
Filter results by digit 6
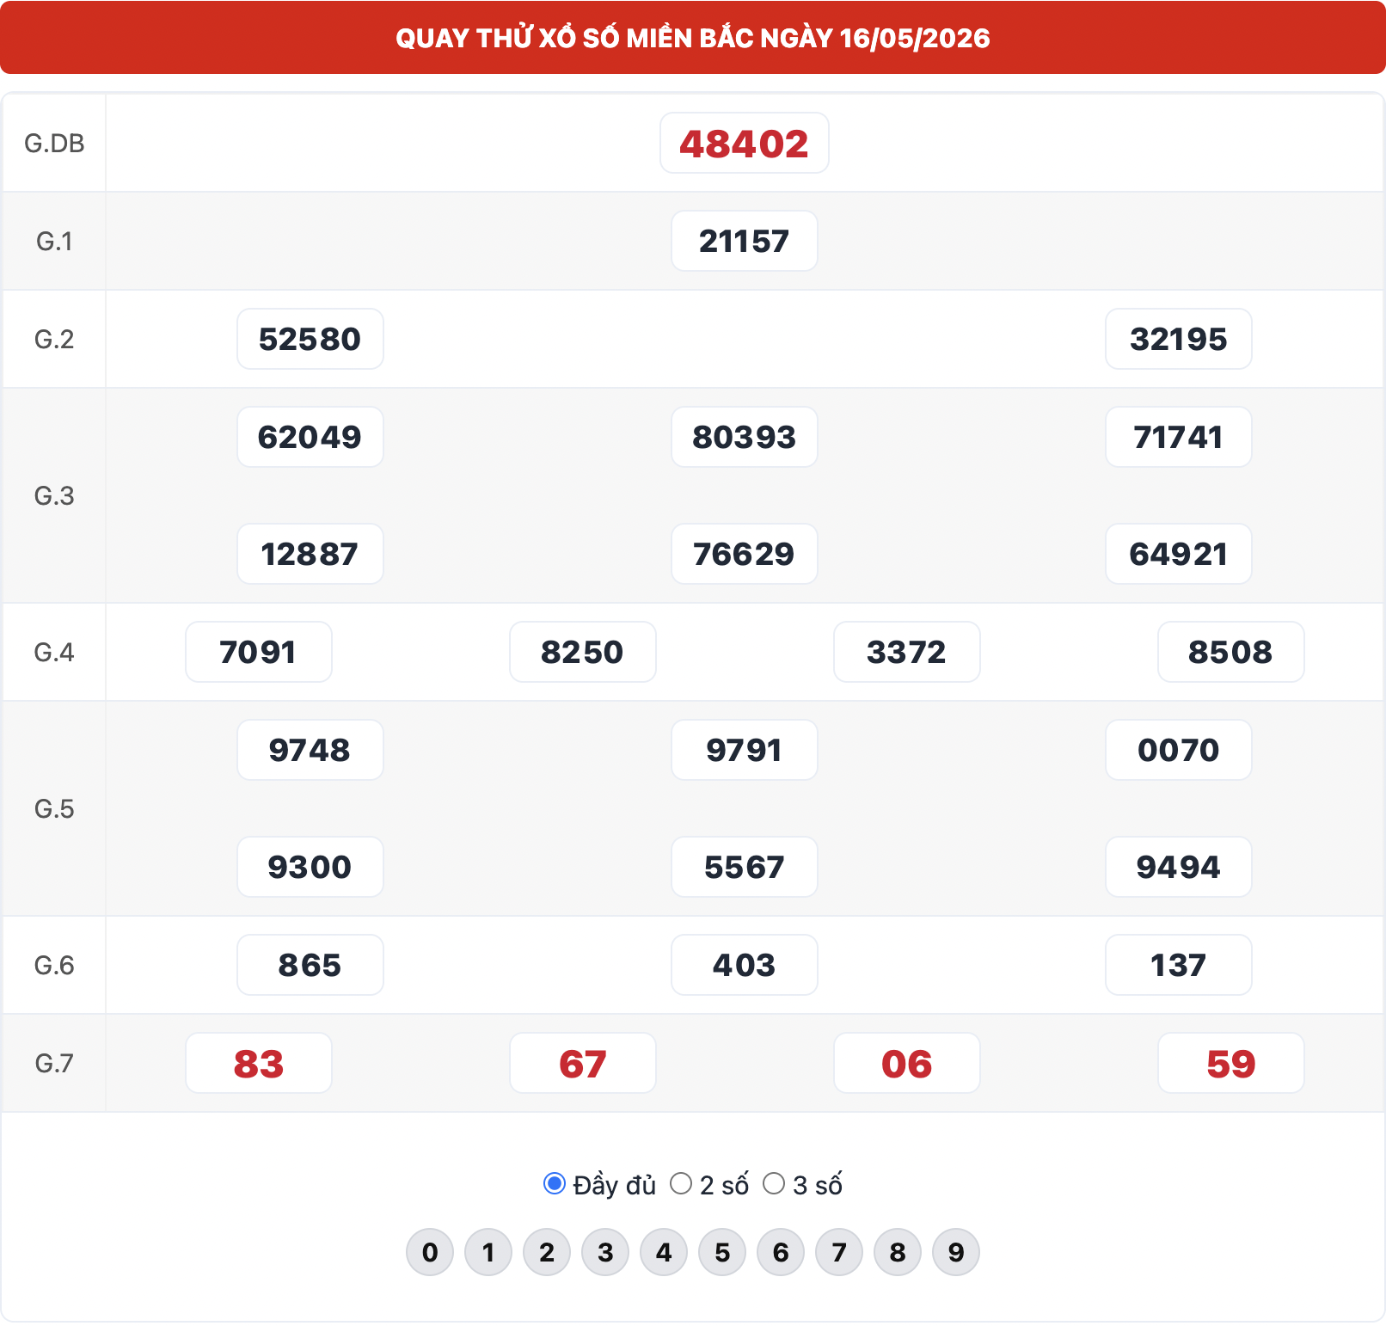781,1252
